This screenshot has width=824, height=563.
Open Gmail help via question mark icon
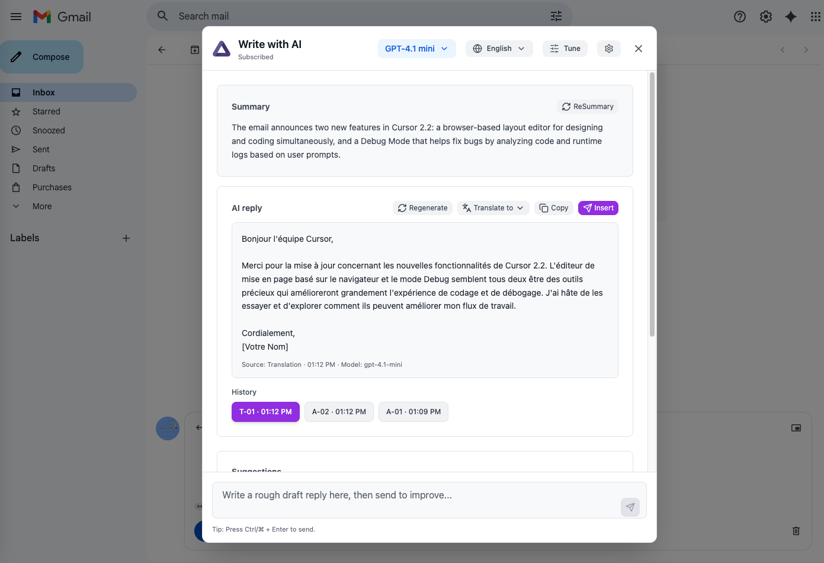click(740, 17)
